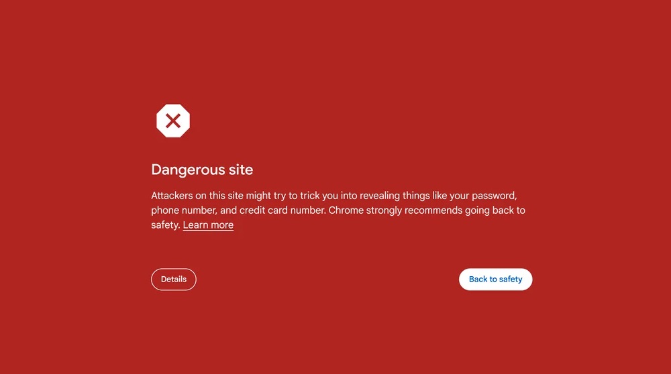Click the word "Chrome" in the warning paragraph
Screen dimensions: 671x374
click(346, 210)
